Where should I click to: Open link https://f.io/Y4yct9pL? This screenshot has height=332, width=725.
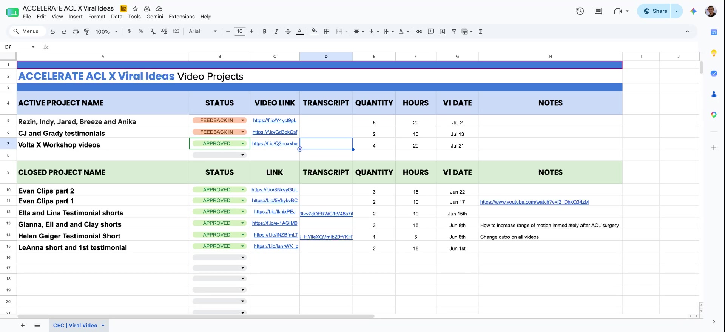click(x=275, y=120)
